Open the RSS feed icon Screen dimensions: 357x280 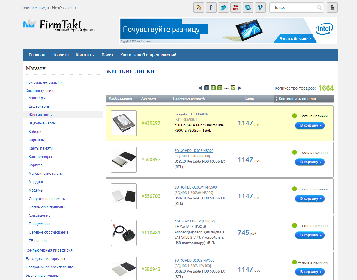199,7
